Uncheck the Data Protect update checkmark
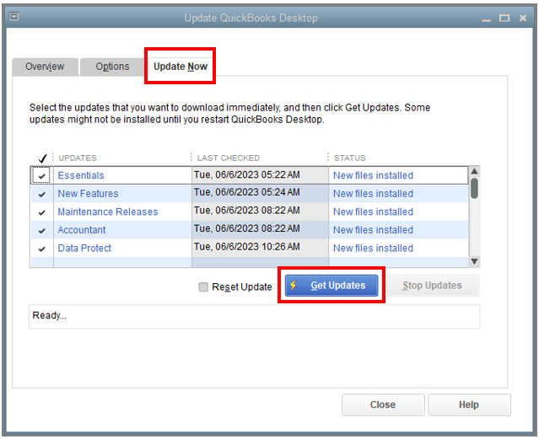The width and height of the screenshot is (539, 439). 41,249
